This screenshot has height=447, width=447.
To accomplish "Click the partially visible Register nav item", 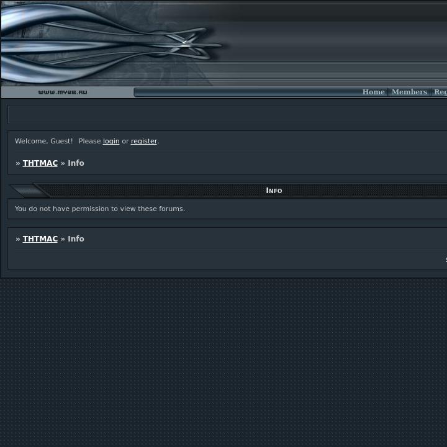I will (x=440, y=92).
